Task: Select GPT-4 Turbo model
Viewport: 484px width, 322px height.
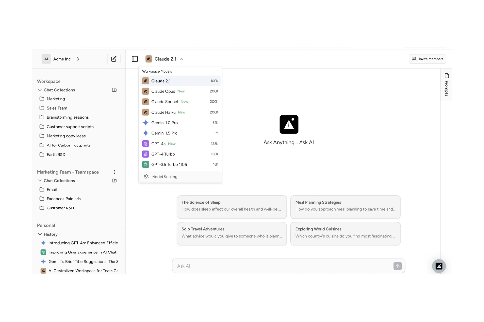Action: coord(180,154)
